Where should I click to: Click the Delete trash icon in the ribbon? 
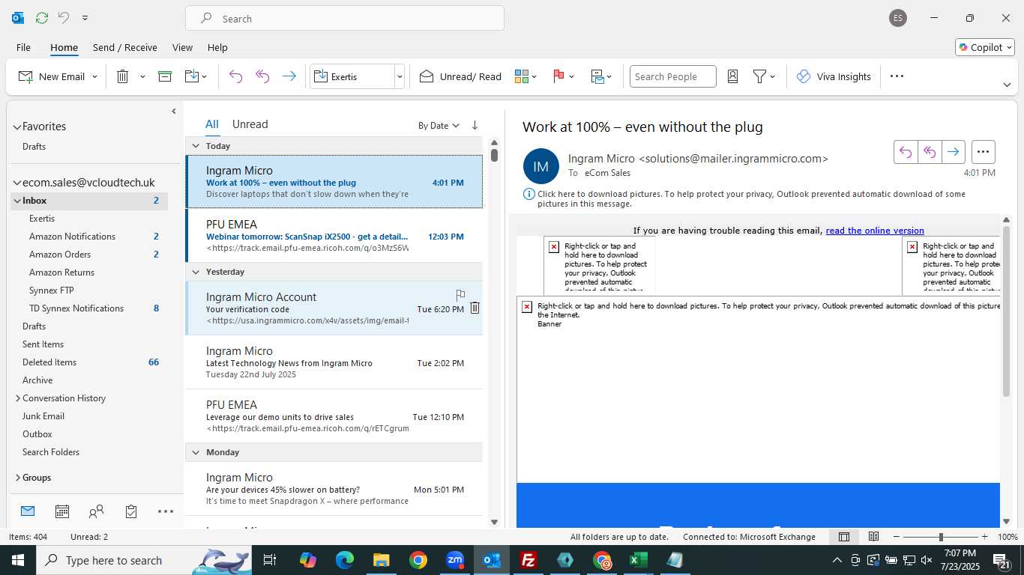pos(123,76)
